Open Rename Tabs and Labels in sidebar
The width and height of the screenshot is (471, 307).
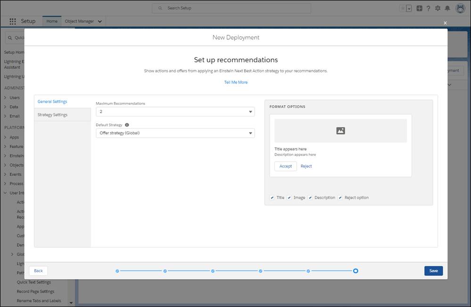[x=39, y=301]
